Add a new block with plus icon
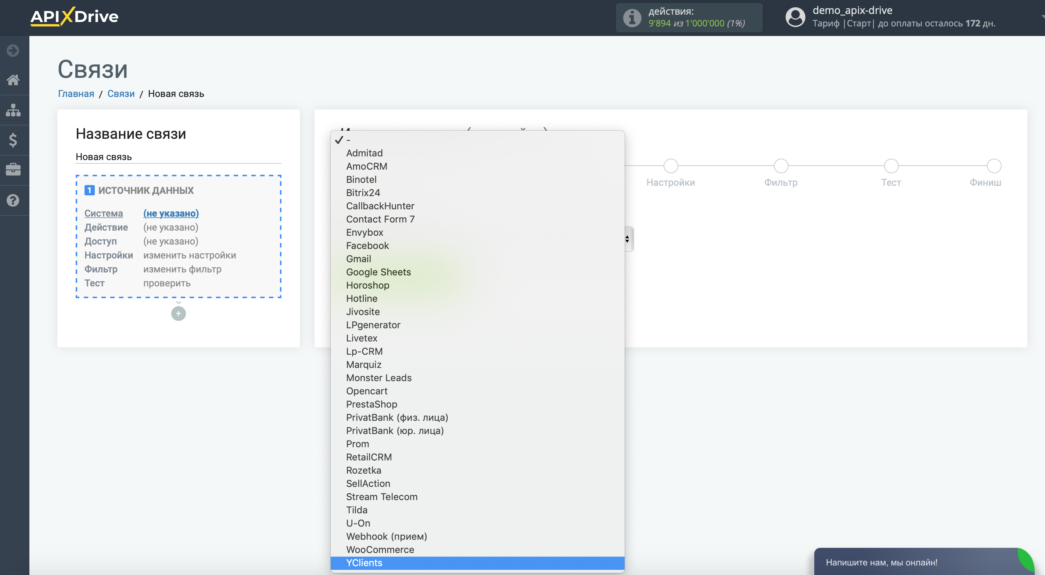 coord(179,314)
